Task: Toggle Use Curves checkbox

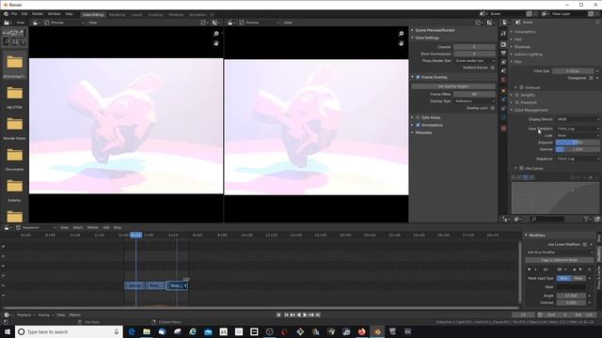Action: pos(521,168)
